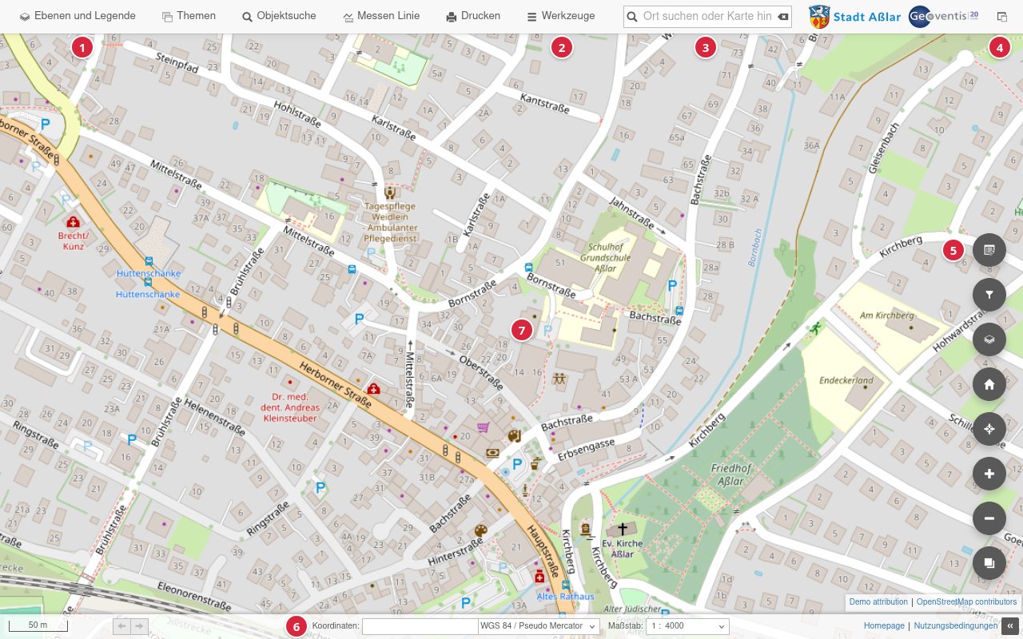Open Ebenen und Legende menu
The height and width of the screenshot is (639, 1023).
click(x=78, y=16)
